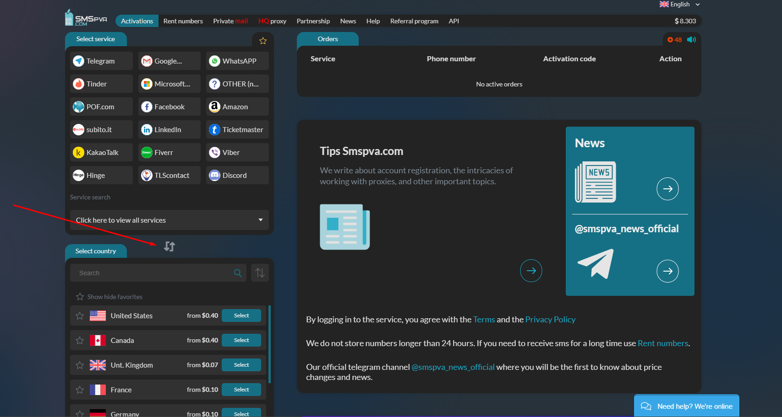Select the TLScontact service

point(170,175)
